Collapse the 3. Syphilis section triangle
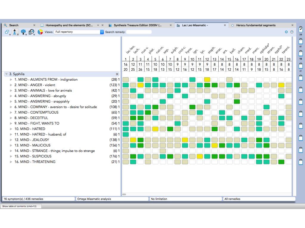 (x=7, y=74)
